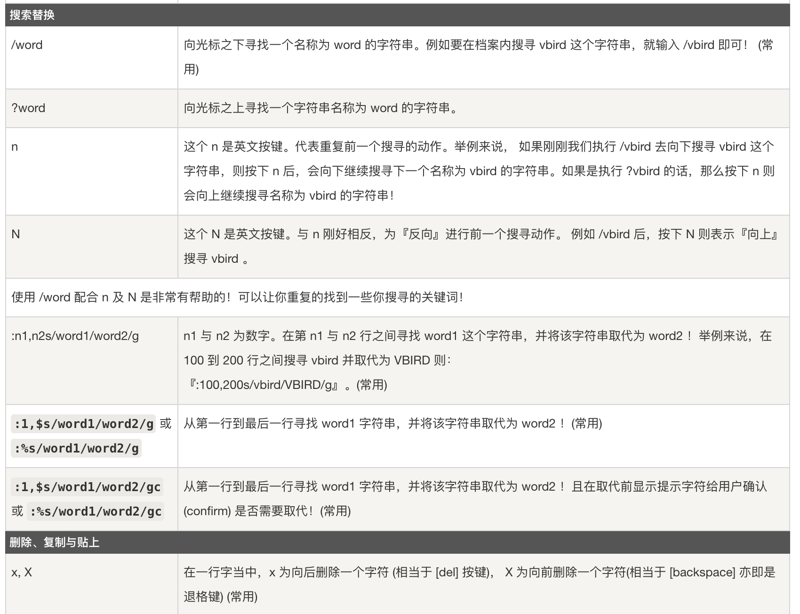The image size is (800, 614).
Task: Click the :1,$s/word1/word2/g code snippet
Action: tap(84, 424)
